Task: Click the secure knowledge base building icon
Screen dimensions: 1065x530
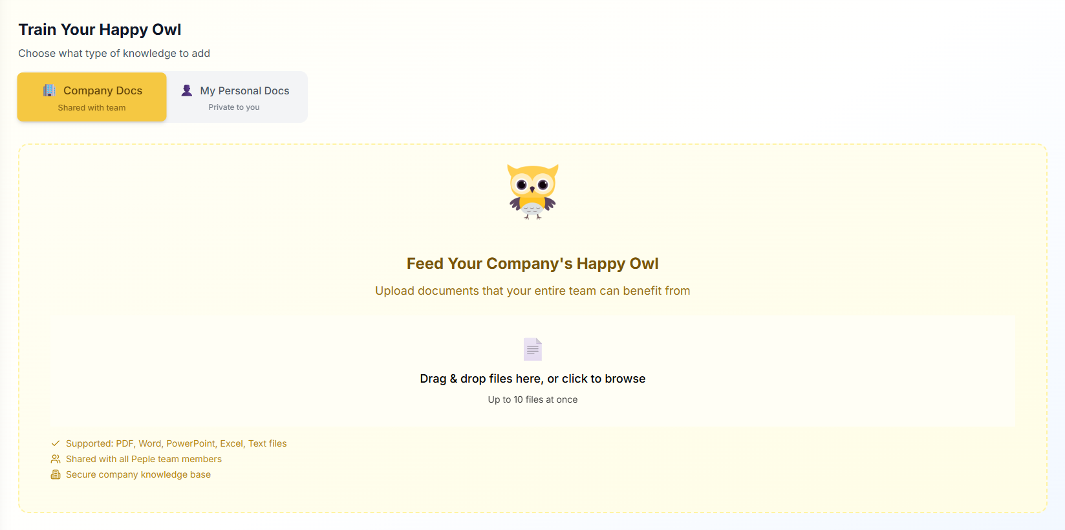Action: (x=55, y=474)
